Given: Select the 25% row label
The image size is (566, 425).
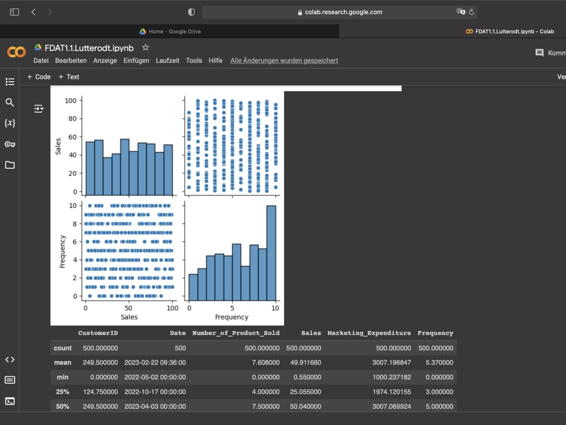Looking at the screenshot, I should point(62,392).
